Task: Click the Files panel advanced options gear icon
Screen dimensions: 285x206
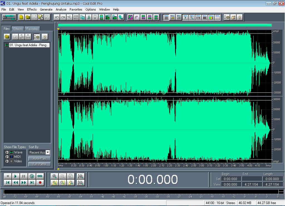Action: click(x=36, y=37)
